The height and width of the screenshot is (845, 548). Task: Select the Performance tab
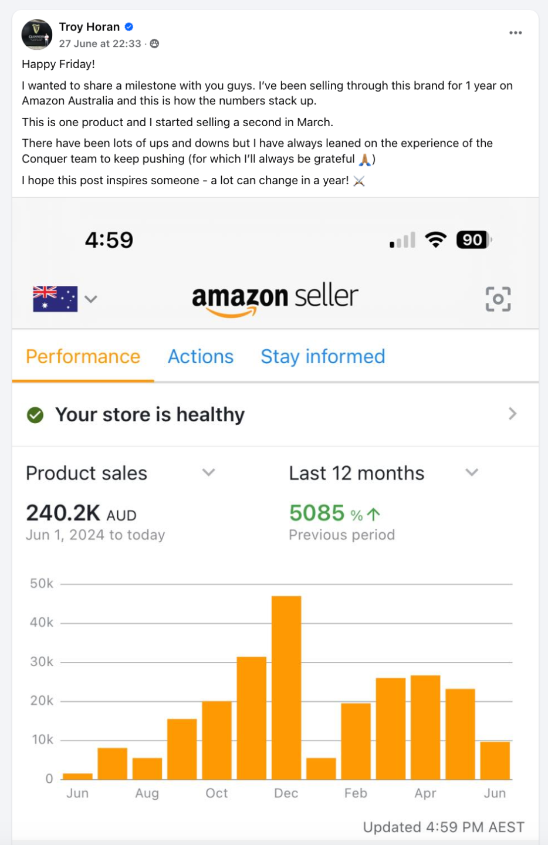click(x=83, y=356)
